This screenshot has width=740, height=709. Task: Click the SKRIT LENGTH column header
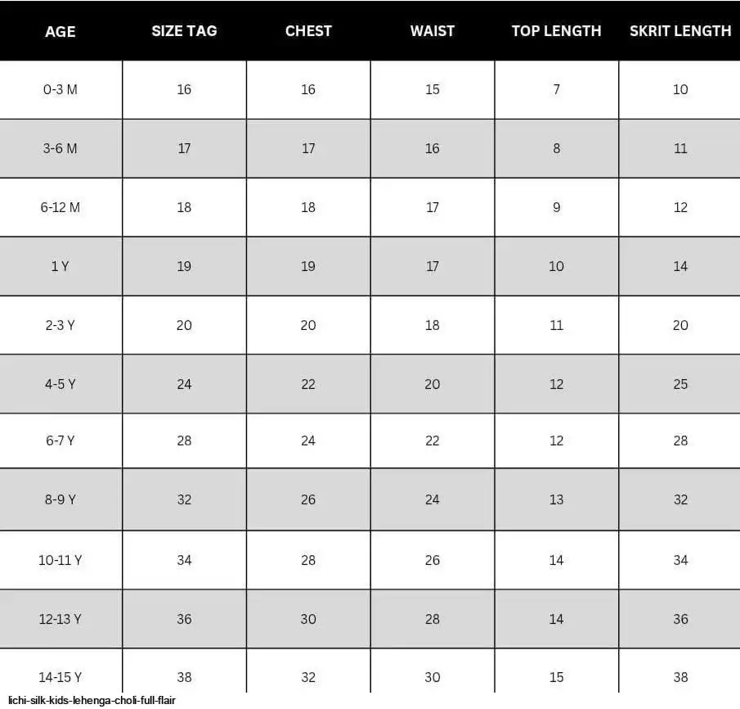click(x=680, y=31)
